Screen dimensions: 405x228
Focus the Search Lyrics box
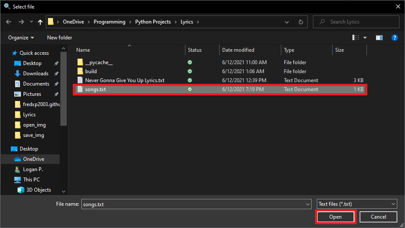click(x=356, y=22)
